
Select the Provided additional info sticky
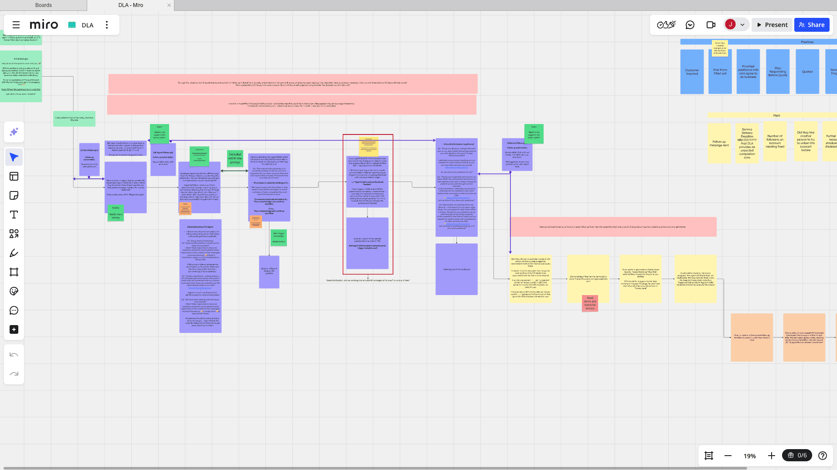tap(748, 72)
